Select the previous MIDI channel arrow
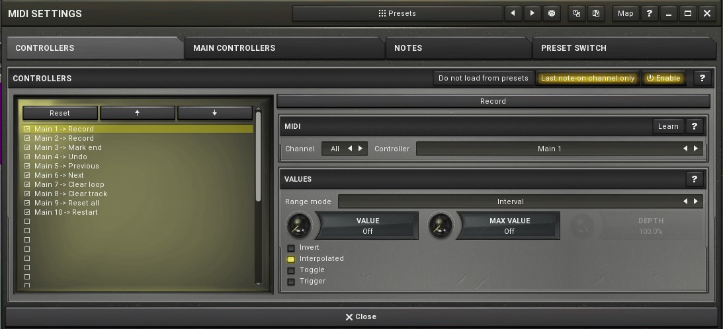Viewport: 723px width, 329px height. [349, 149]
